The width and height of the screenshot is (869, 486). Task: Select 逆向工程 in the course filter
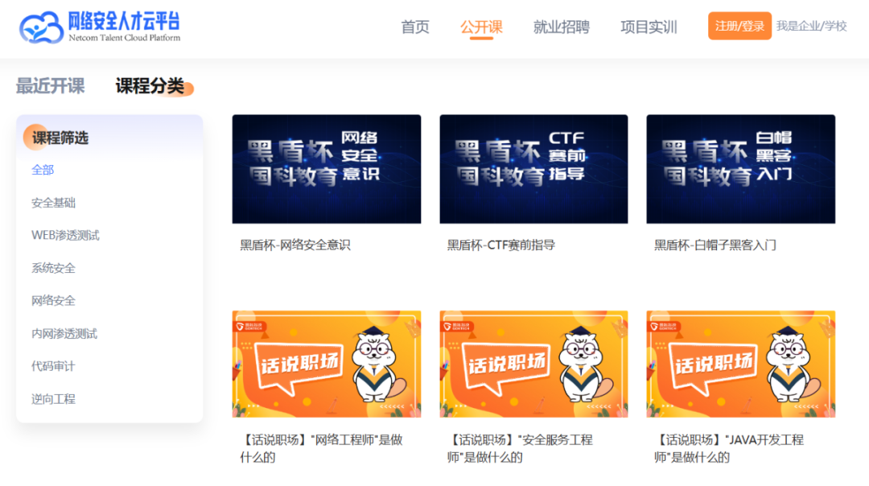[x=53, y=398]
